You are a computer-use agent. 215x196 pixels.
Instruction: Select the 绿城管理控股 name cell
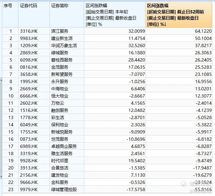67,189
